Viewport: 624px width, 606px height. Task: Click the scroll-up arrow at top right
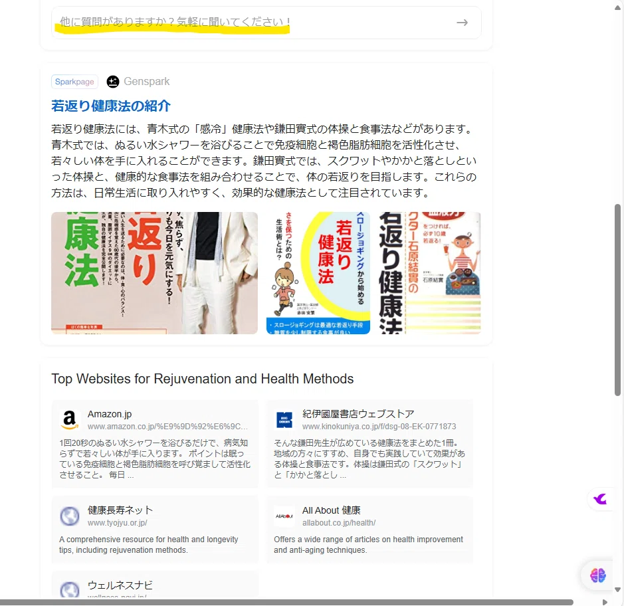coord(617,7)
